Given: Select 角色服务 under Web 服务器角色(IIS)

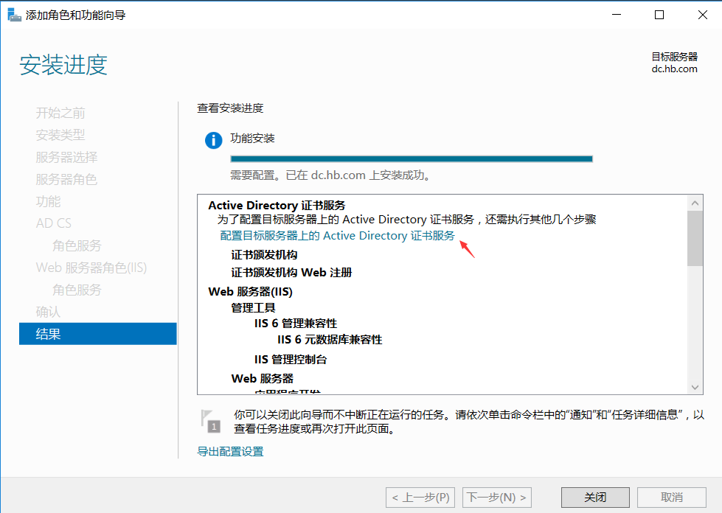Looking at the screenshot, I should [77, 290].
